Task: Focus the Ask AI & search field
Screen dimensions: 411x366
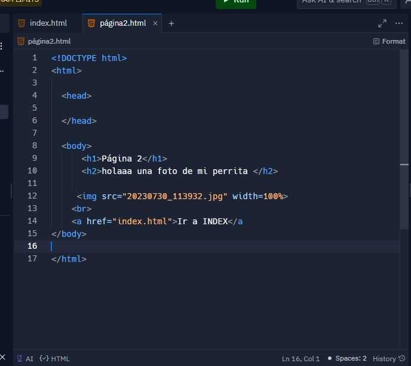Action: (x=346, y=2)
